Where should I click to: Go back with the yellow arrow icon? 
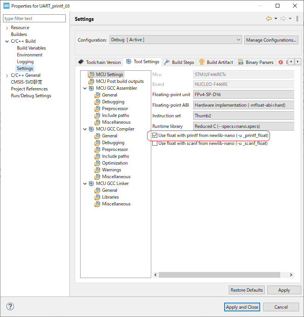(x=268, y=19)
